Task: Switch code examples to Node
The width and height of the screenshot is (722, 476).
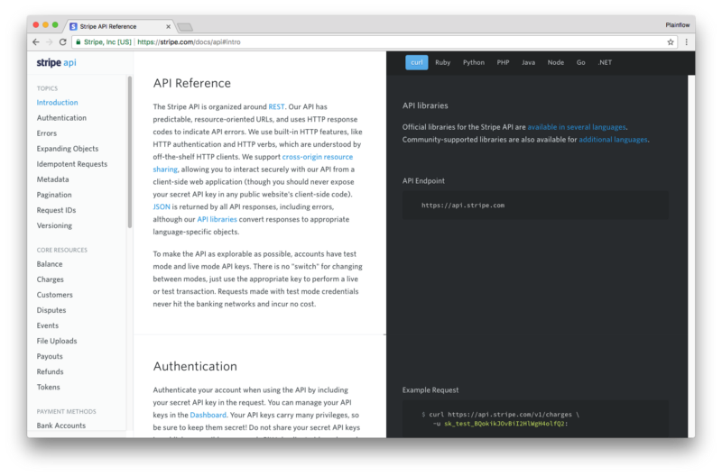Action: tap(555, 62)
